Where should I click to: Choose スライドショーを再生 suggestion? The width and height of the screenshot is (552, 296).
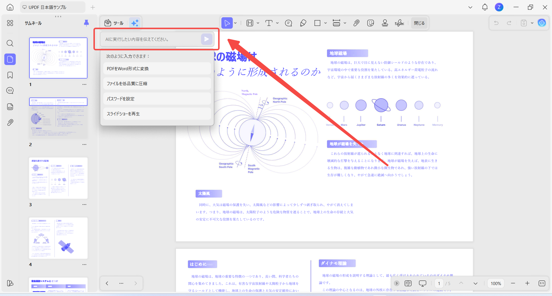(x=157, y=114)
